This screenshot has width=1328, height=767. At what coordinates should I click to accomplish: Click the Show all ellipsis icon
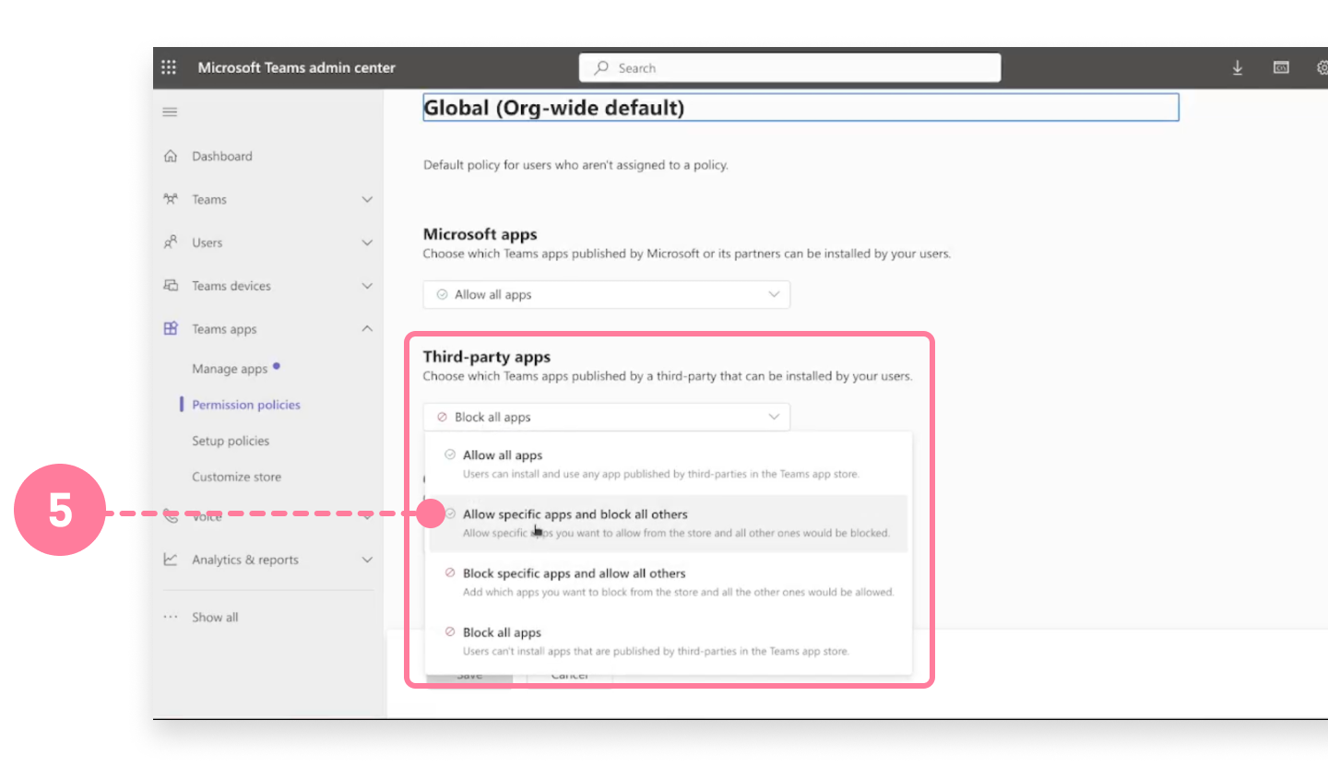(x=170, y=618)
